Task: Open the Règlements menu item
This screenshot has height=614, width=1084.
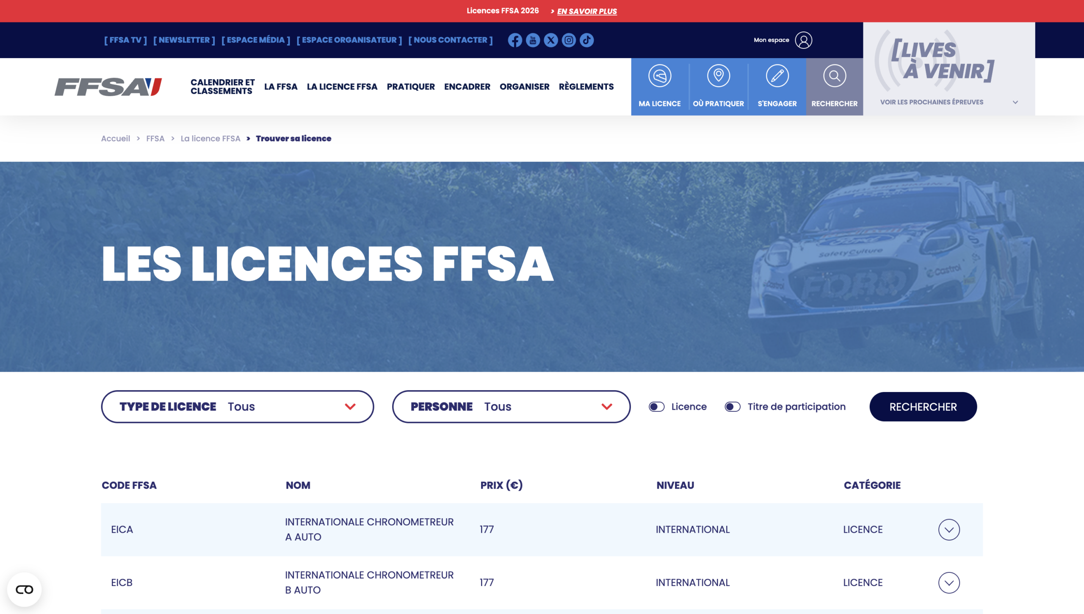Action: point(586,87)
